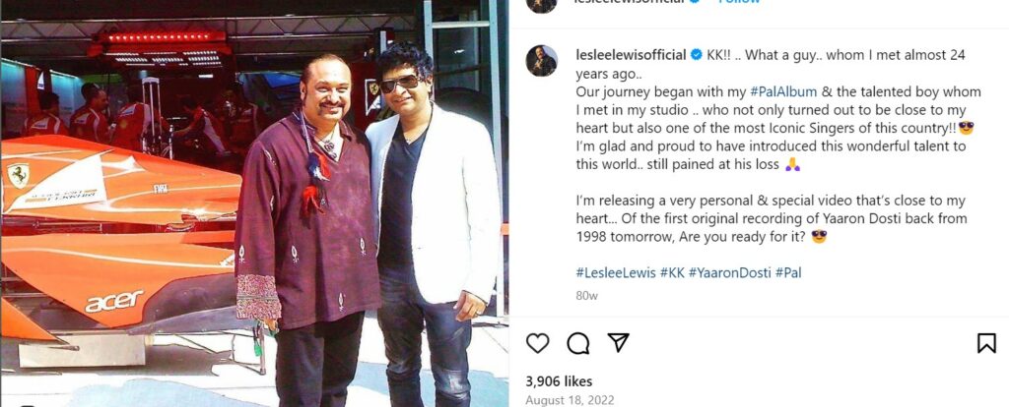Click the August 18, 2022 date link
The height and width of the screenshot is (407, 1009).
click(570, 400)
